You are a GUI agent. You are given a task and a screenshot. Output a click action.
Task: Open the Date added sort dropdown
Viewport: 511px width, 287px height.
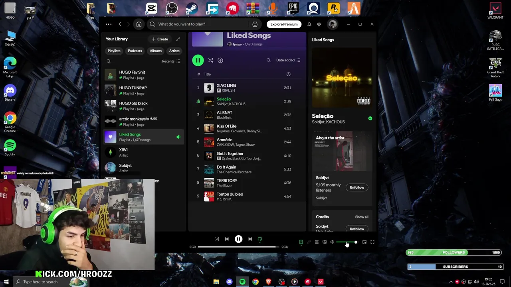tap(288, 60)
